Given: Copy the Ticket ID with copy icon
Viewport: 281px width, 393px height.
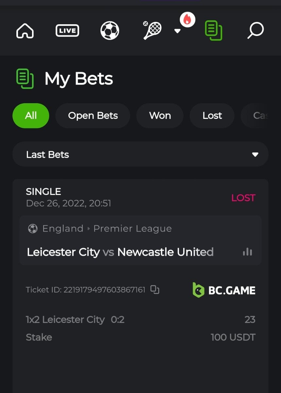Looking at the screenshot, I should tap(155, 290).
